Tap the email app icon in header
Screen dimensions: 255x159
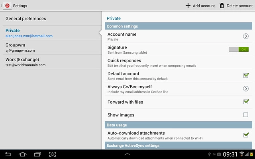pos(7,6)
